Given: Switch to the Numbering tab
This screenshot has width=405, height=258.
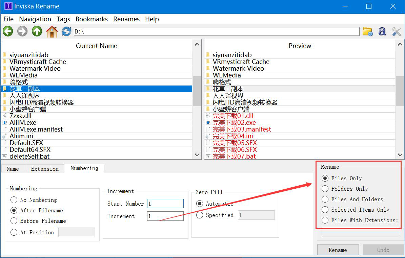Looking at the screenshot, I should [x=84, y=168].
